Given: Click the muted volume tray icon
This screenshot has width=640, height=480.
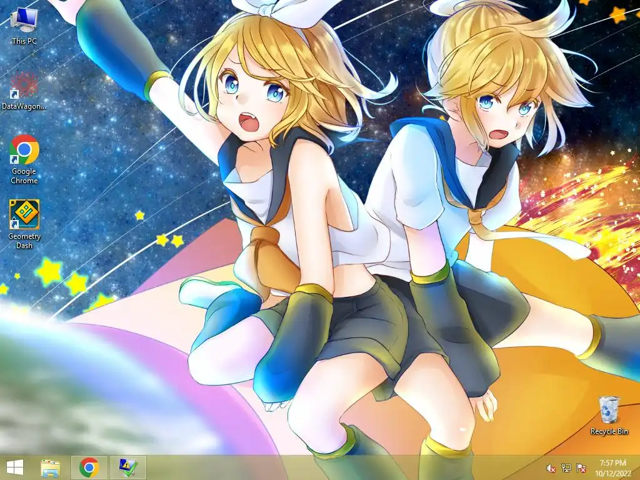Looking at the screenshot, I should [550, 468].
